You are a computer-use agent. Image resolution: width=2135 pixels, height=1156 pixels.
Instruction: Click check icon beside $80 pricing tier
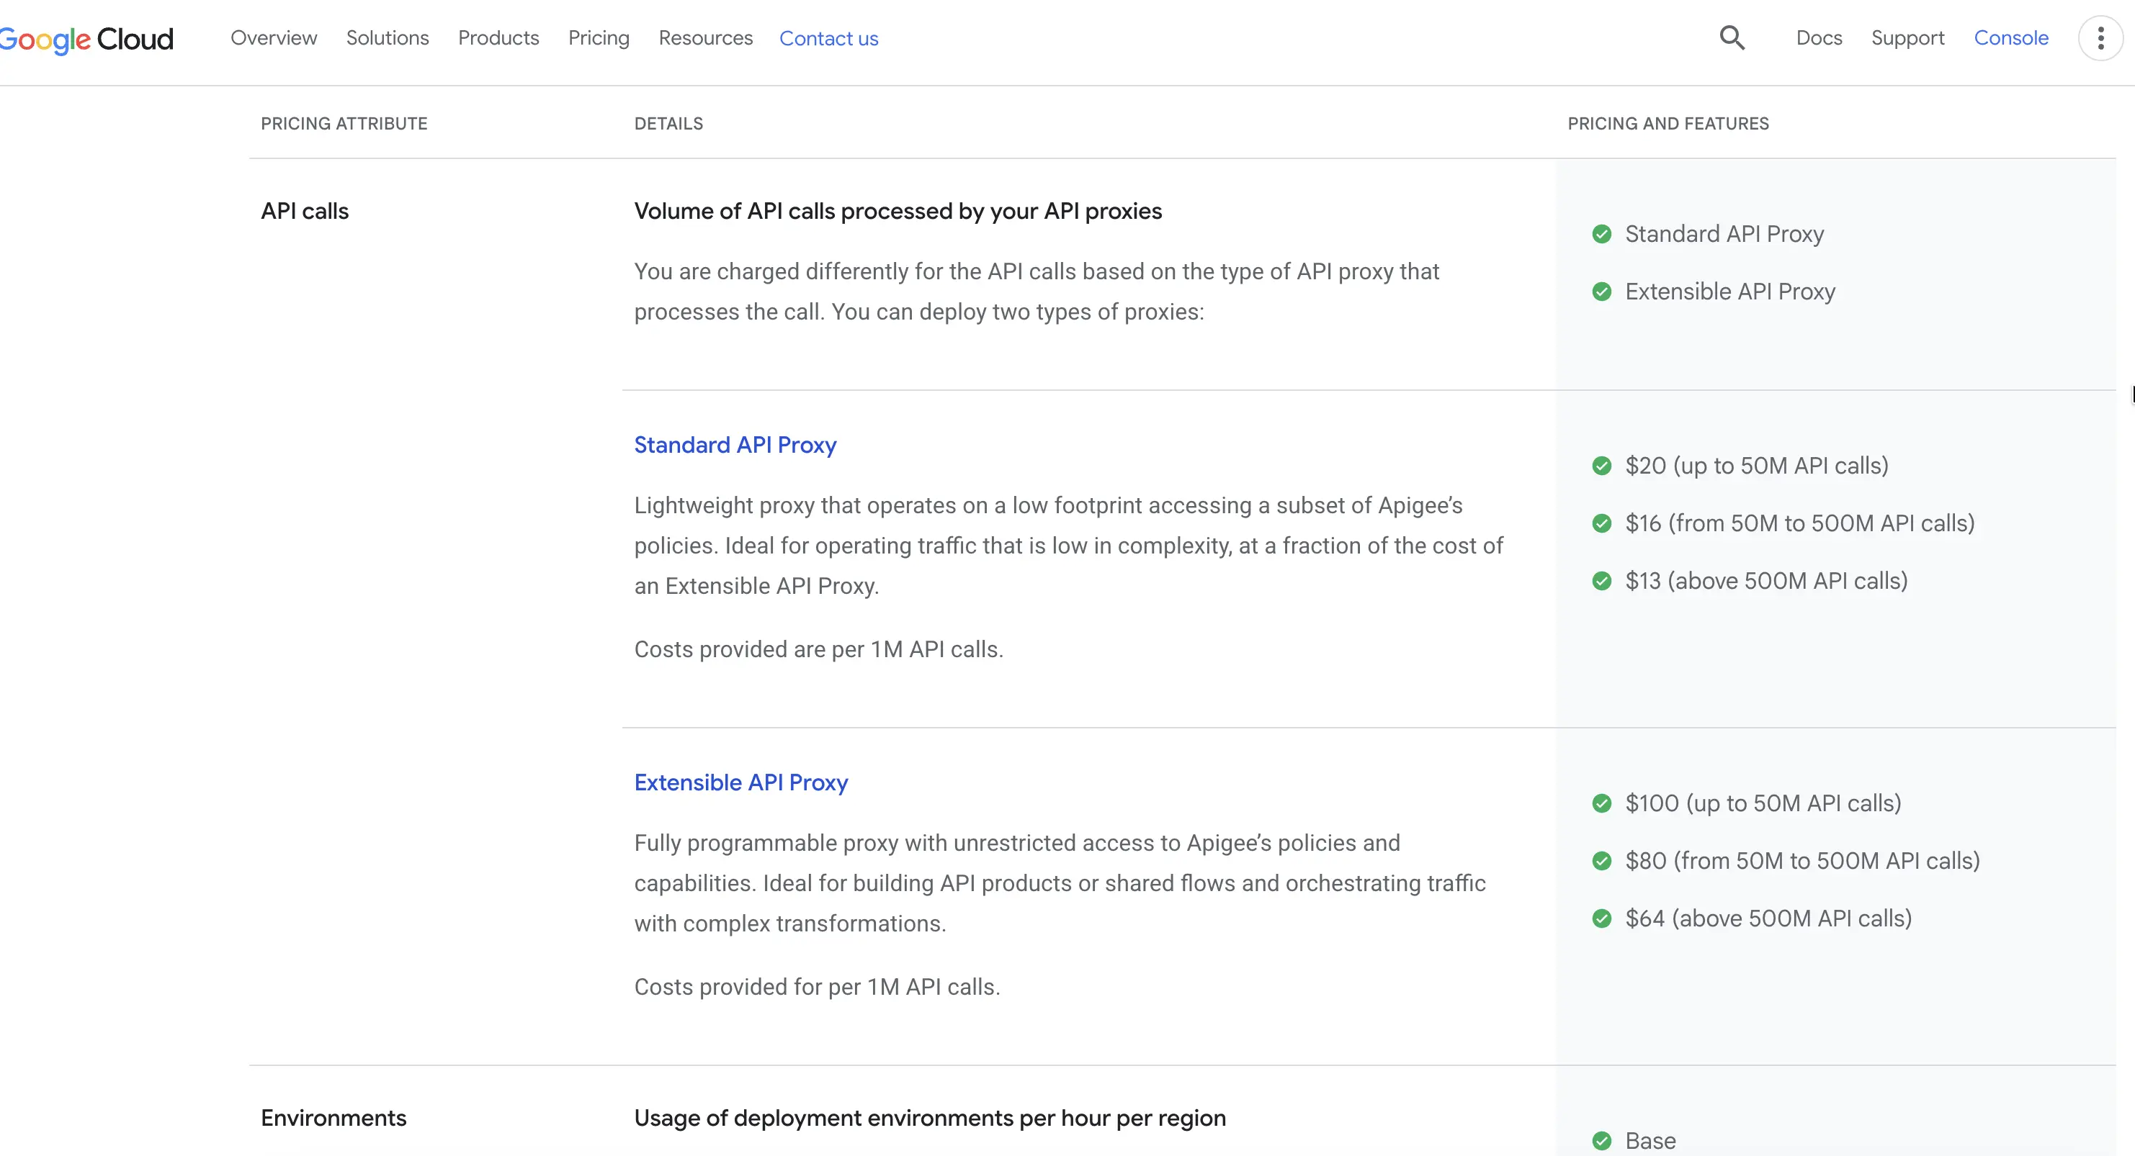pos(1602,861)
